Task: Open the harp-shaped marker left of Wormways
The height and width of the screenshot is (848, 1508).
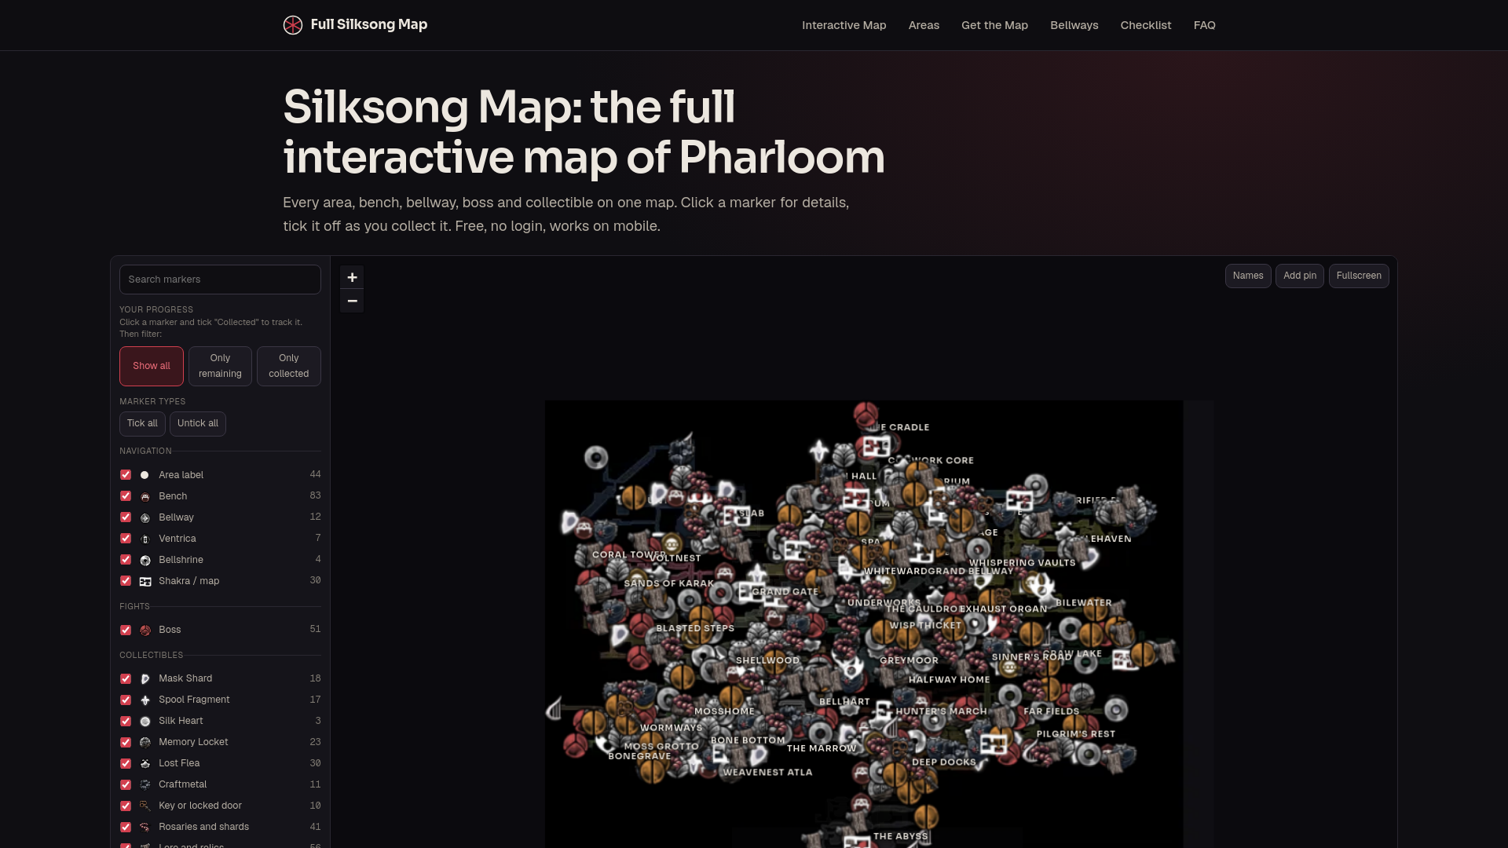Action: click(x=555, y=709)
